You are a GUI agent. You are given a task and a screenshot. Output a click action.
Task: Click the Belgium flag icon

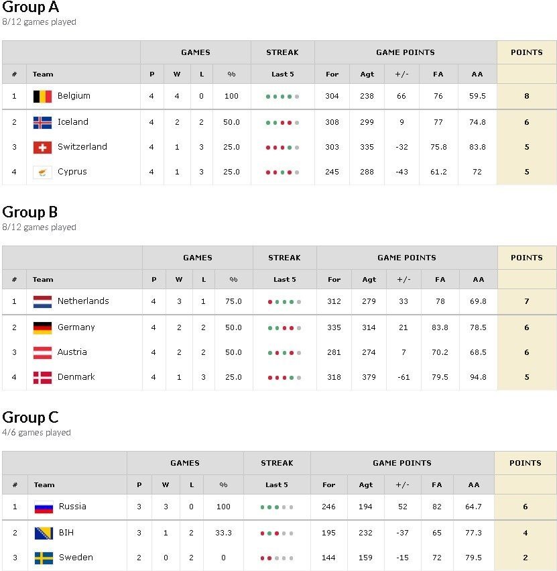42,97
